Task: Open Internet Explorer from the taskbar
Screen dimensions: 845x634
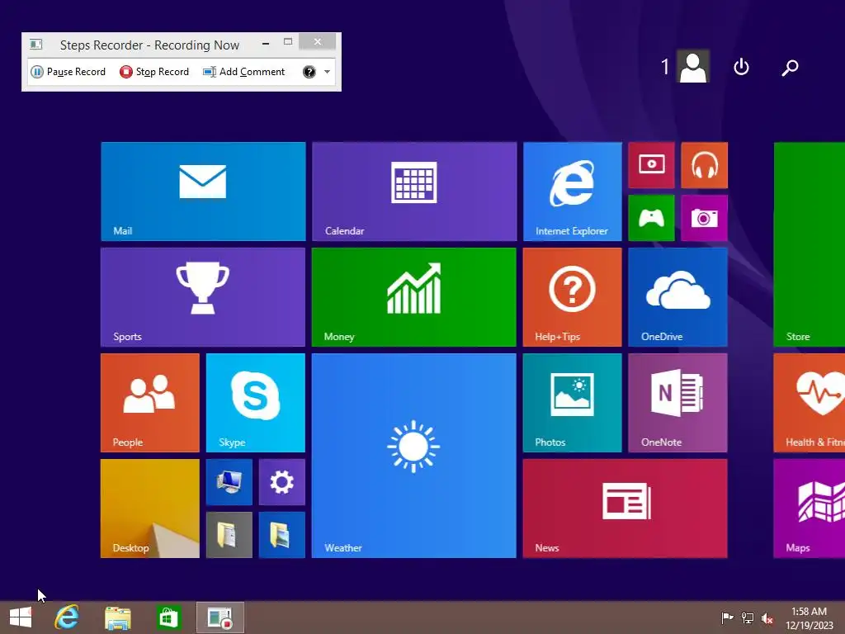Action: [67, 617]
